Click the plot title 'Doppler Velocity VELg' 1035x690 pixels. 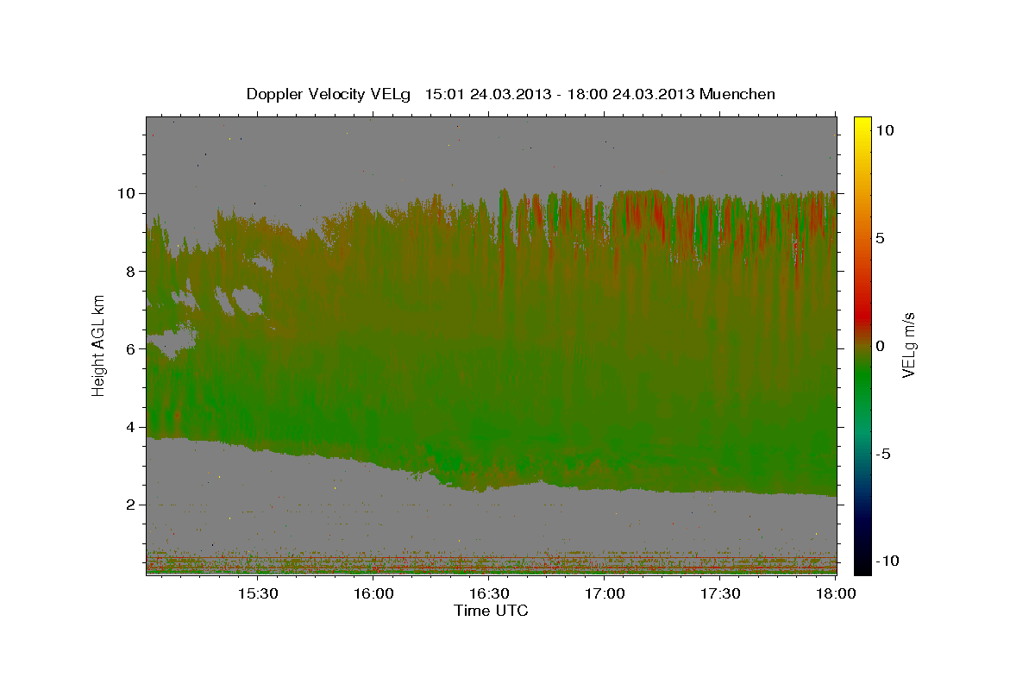[329, 94]
